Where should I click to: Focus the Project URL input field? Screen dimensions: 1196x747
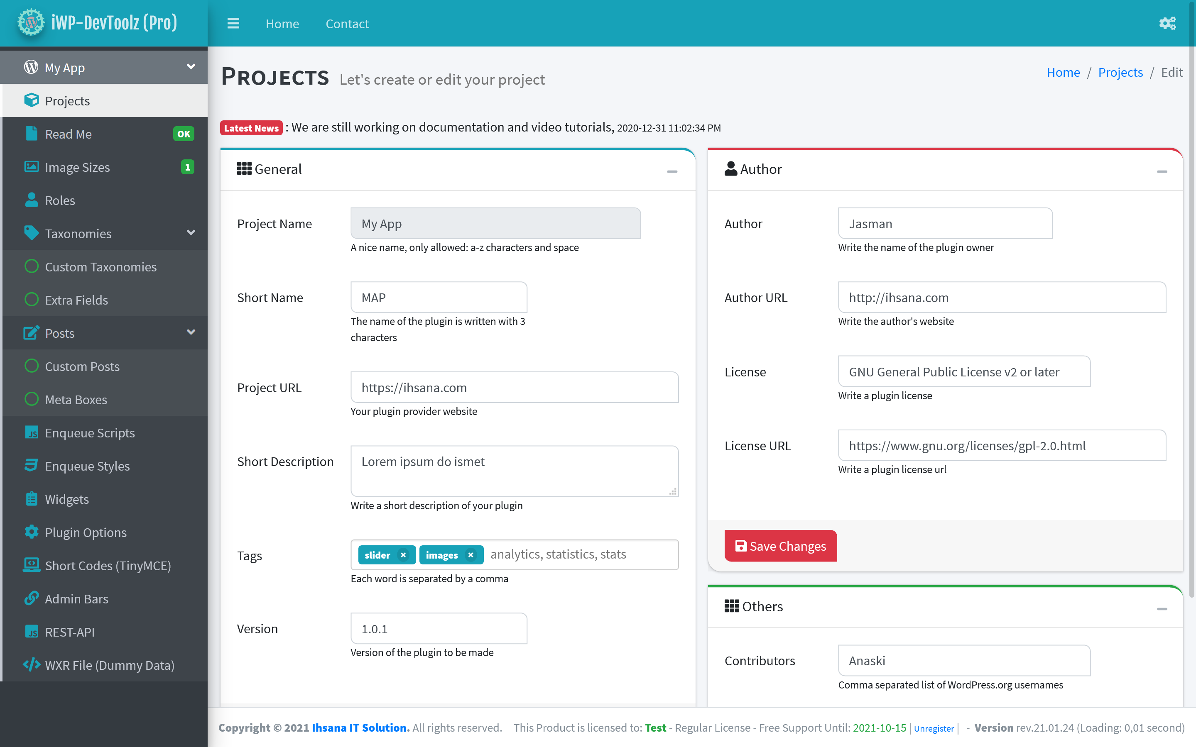pos(515,387)
